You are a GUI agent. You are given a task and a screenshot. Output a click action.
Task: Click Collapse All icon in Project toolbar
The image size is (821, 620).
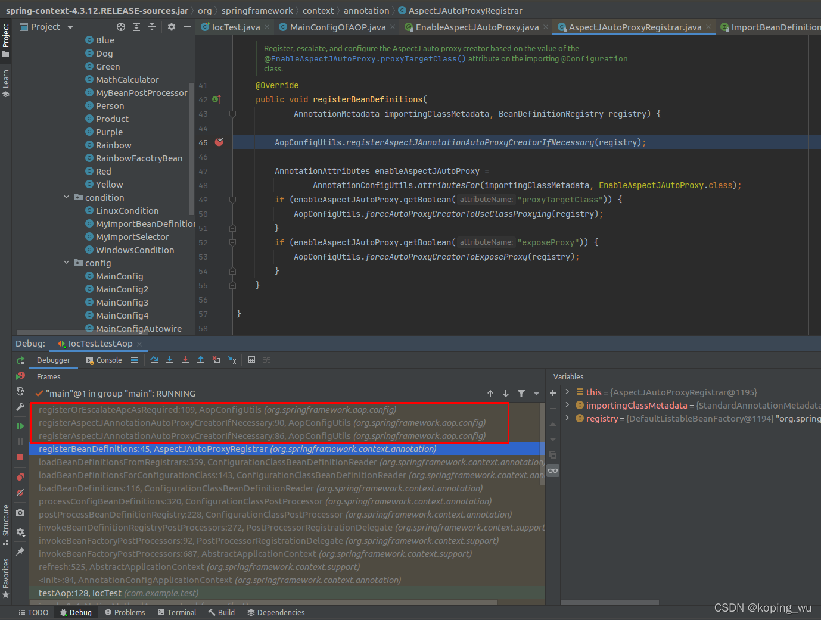(152, 27)
